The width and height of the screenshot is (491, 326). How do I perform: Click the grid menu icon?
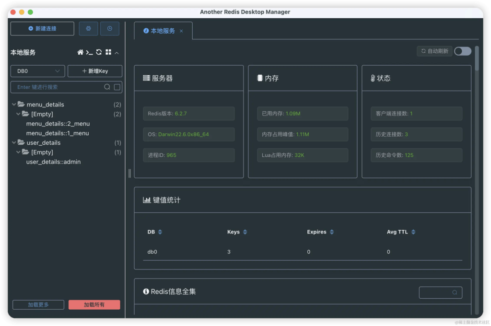coord(108,52)
